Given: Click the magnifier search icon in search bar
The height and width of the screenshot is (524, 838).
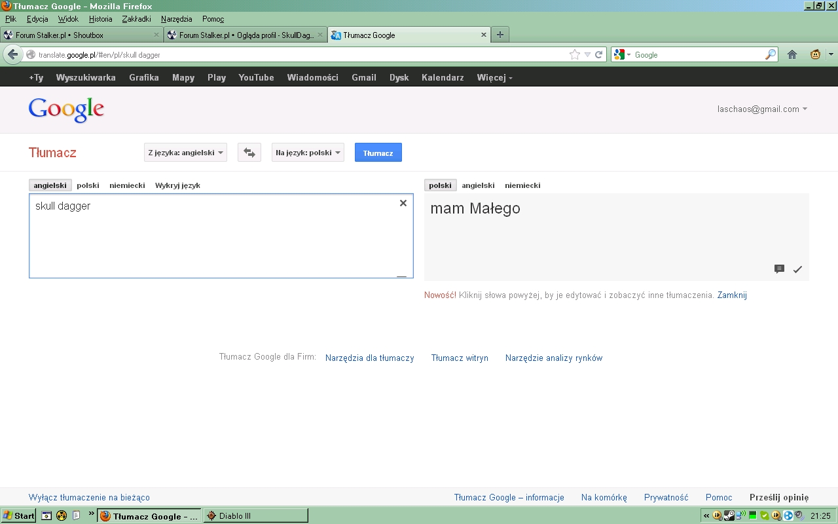Looking at the screenshot, I should point(771,55).
